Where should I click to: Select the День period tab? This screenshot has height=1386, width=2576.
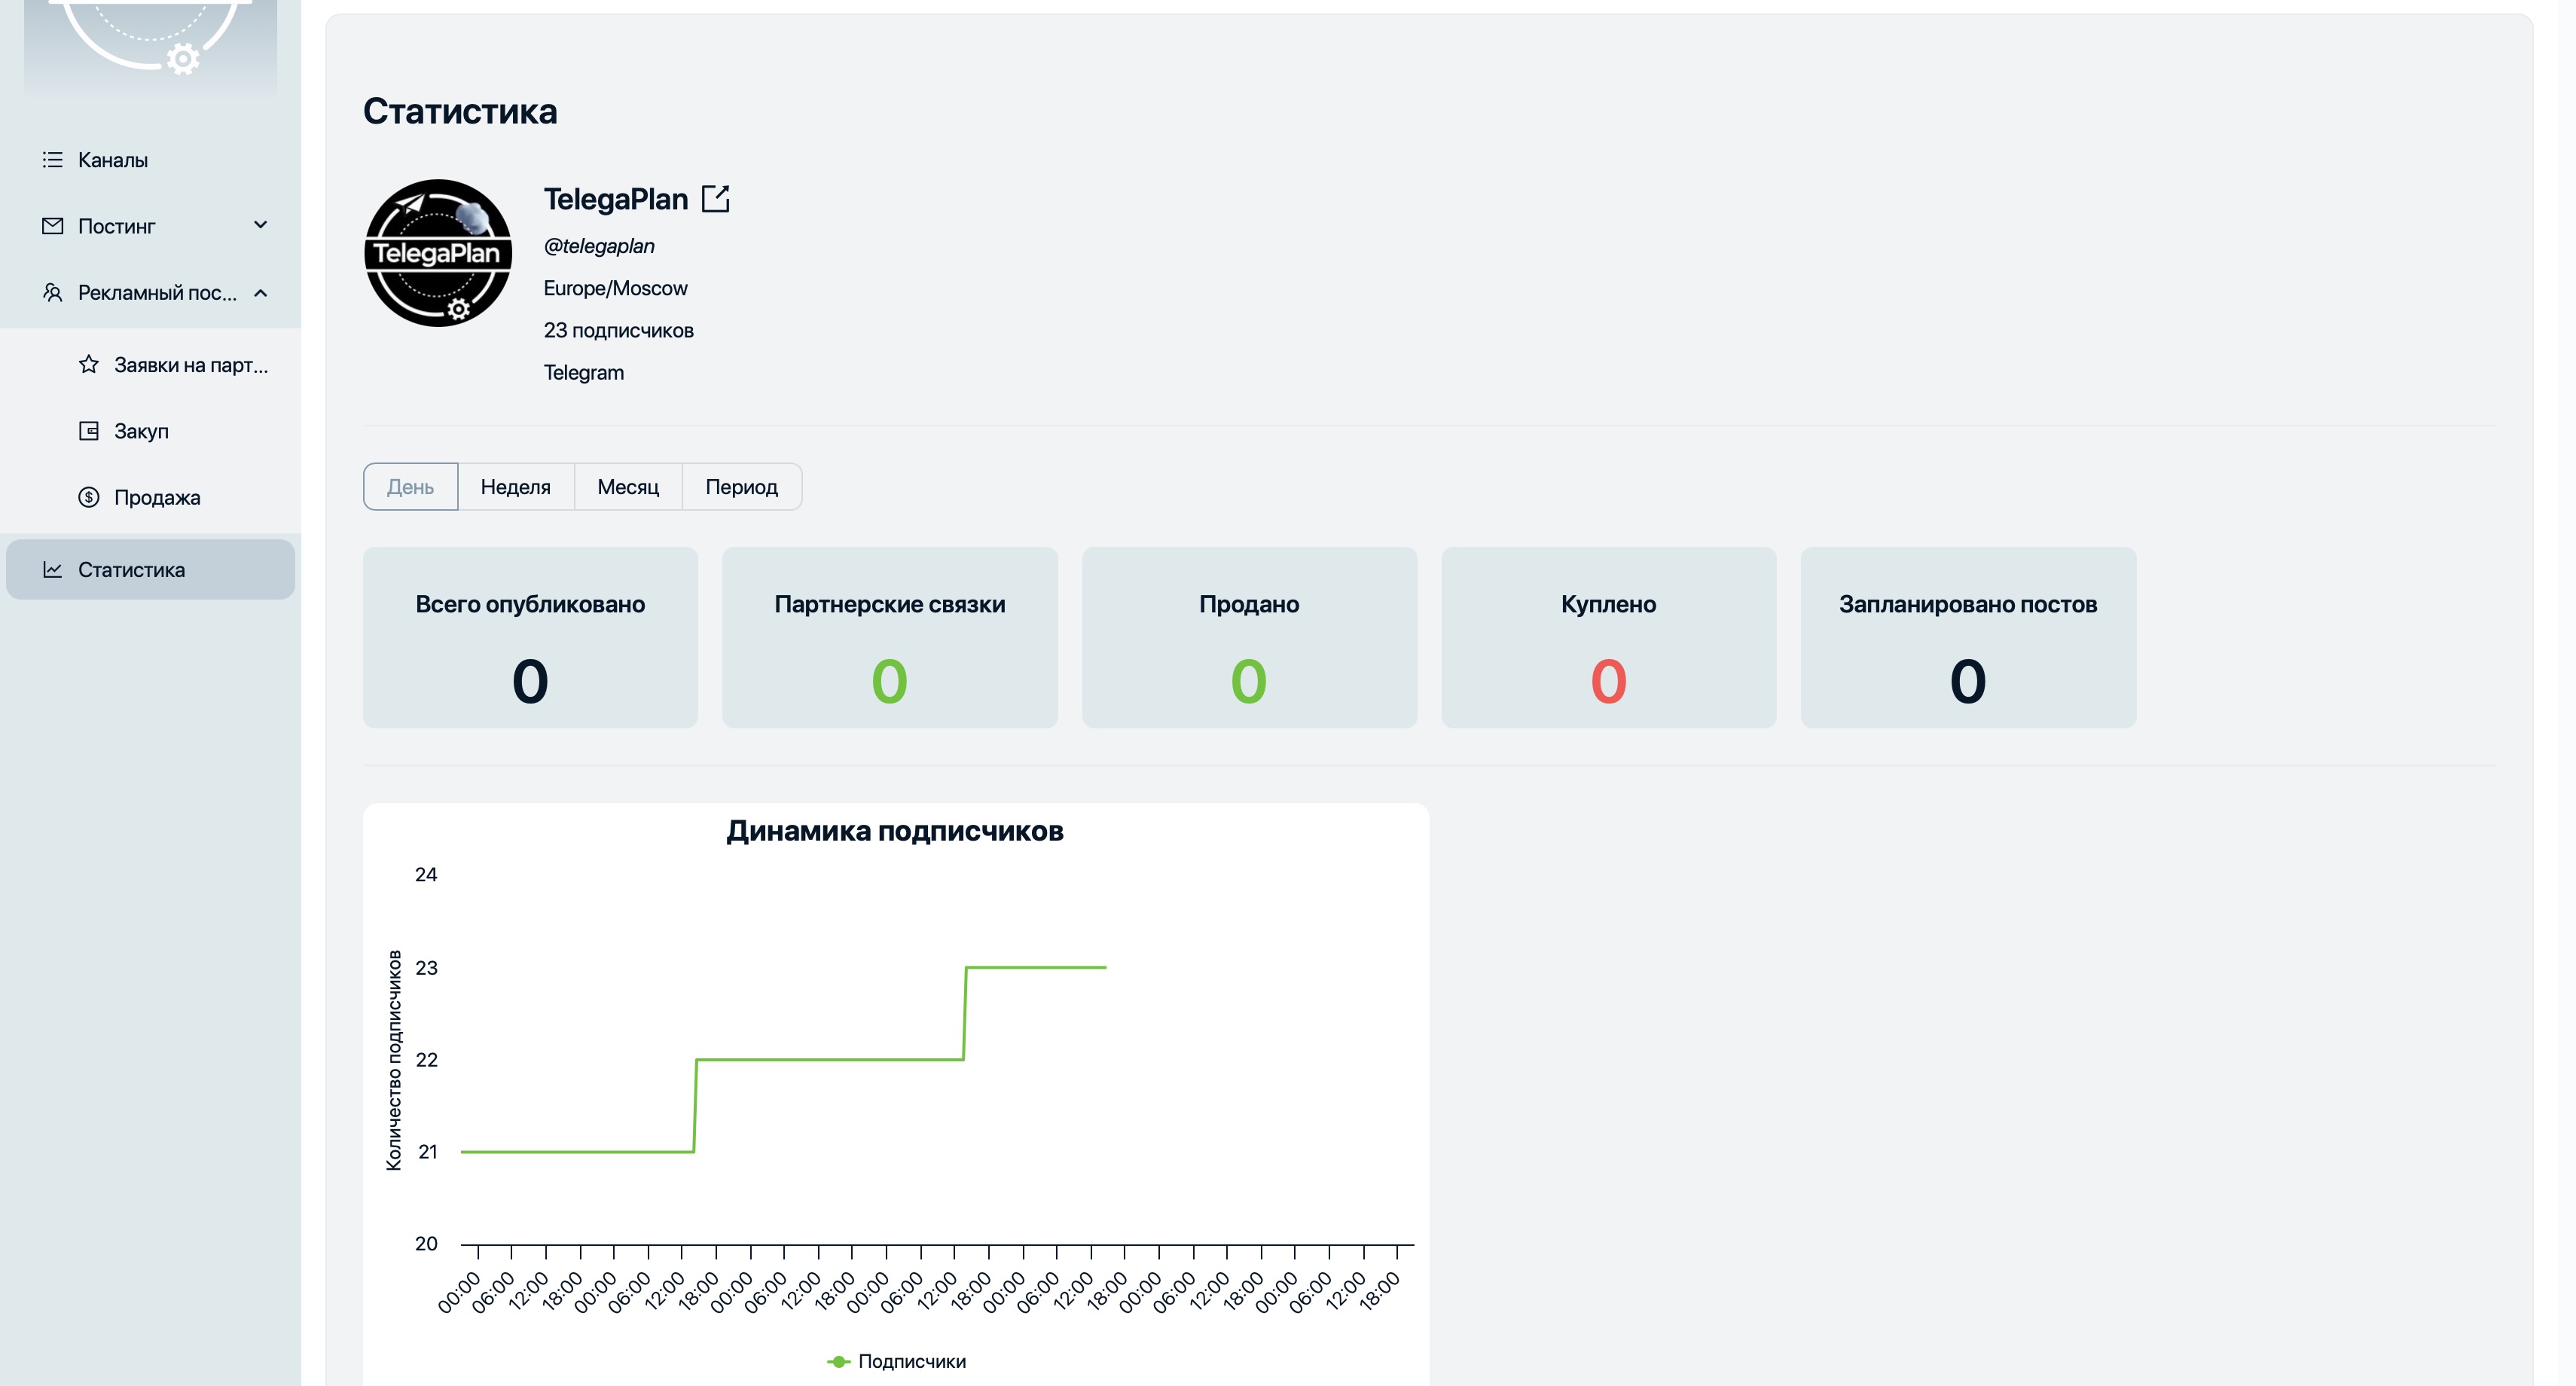pos(410,487)
